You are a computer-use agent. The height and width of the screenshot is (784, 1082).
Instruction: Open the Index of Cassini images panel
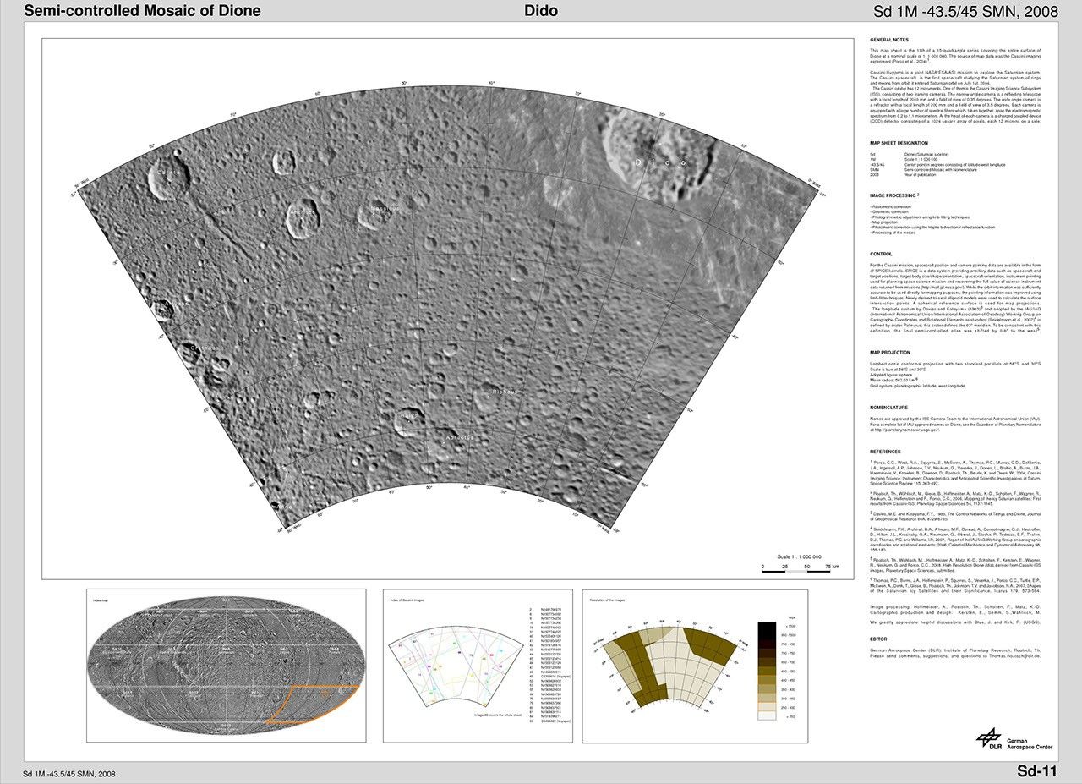click(477, 666)
